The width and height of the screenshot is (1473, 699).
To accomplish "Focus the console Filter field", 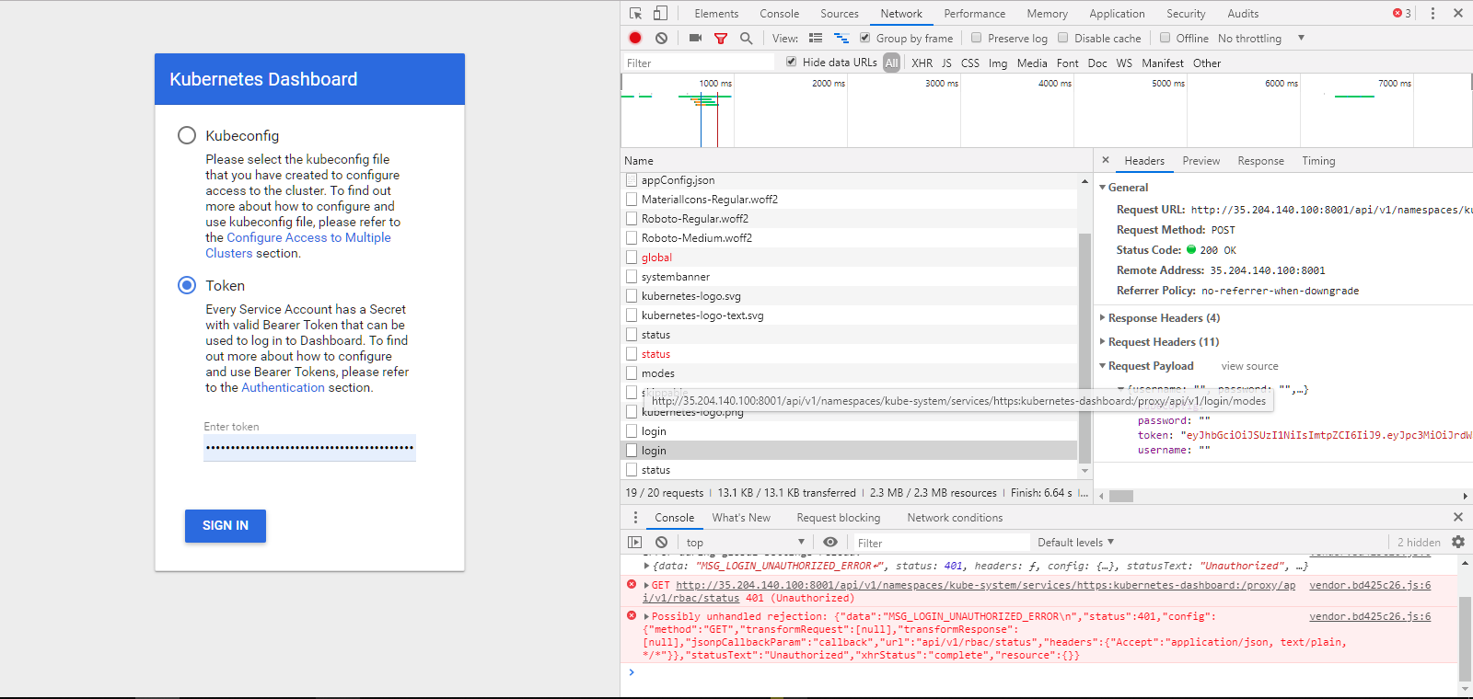I will tap(942, 543).
